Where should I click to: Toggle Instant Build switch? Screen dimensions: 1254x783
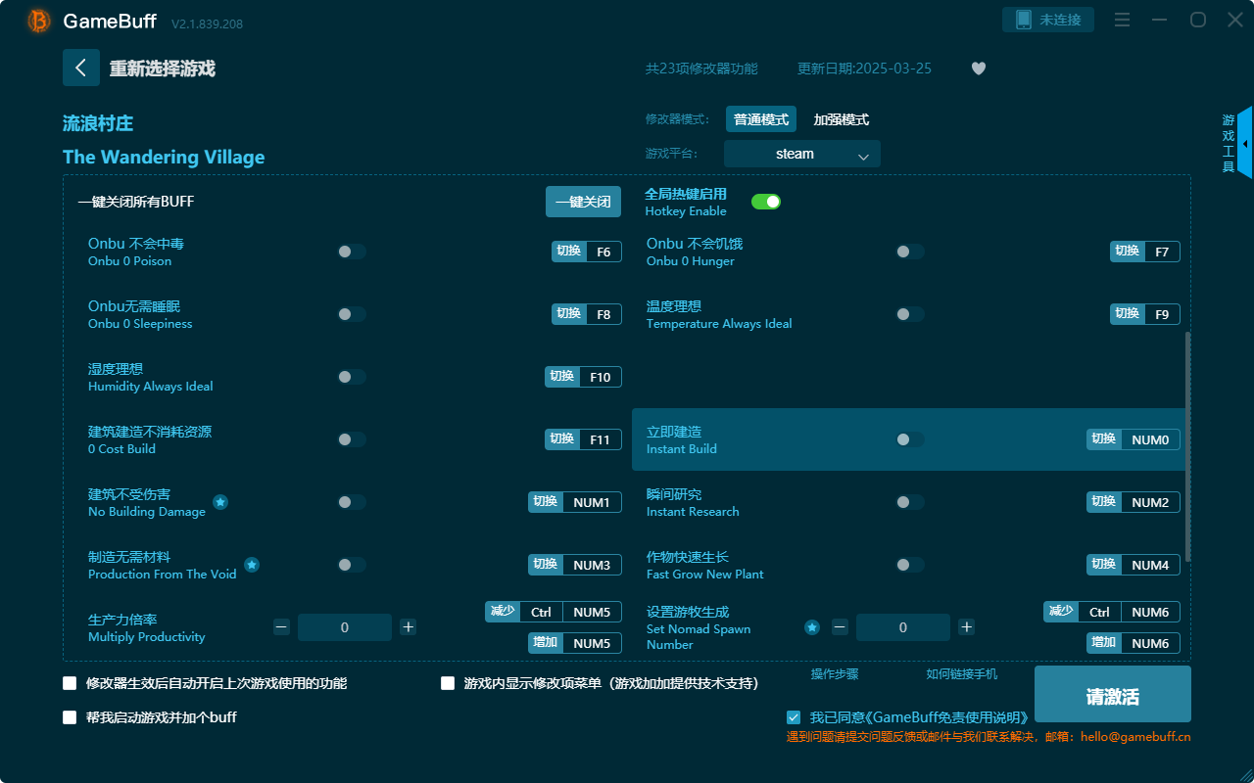click(x=910, y=439)
